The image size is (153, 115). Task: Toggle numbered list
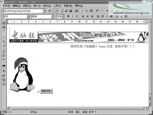point(98,16)
